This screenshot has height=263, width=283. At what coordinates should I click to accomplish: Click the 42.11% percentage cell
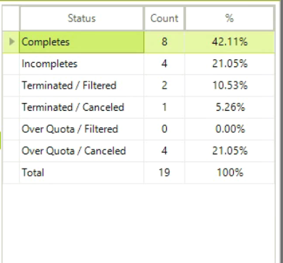[230, 42]
